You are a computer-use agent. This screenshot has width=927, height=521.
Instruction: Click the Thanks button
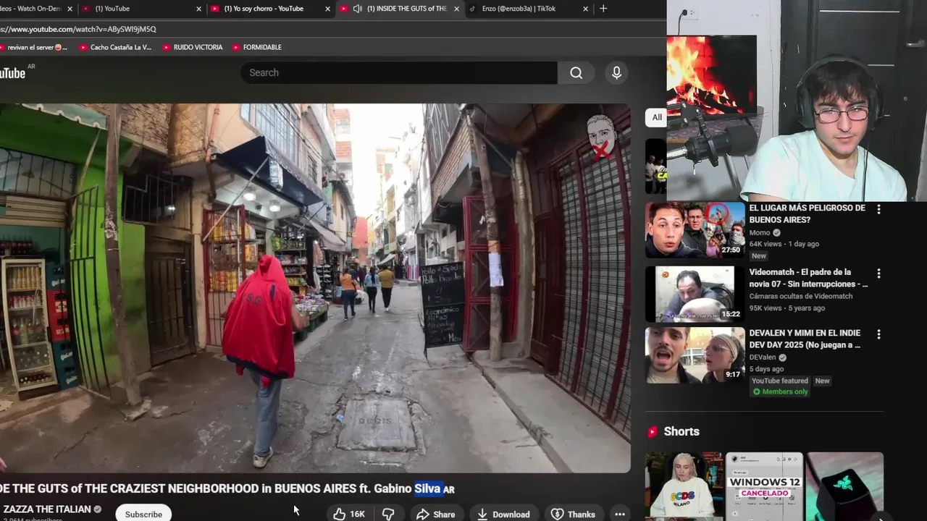(x=573, y=514)
